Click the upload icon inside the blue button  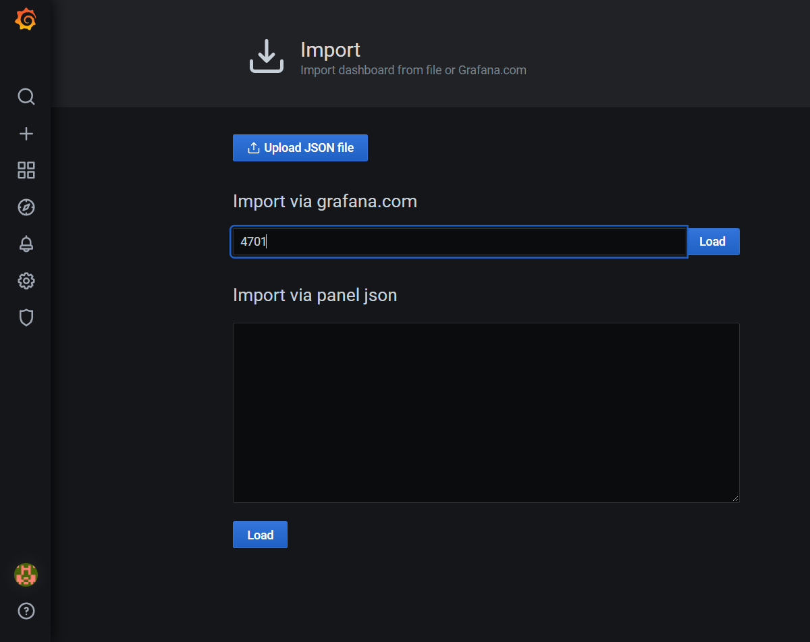[x=253, y=147]
